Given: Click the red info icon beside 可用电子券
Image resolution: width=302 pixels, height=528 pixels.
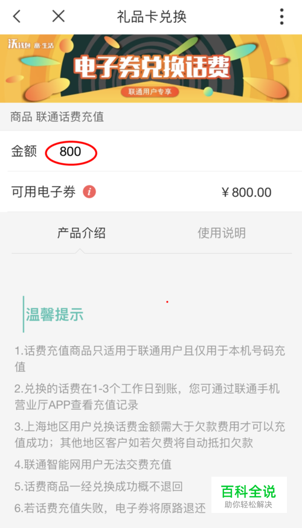Looking at the screenshot, I should pos(89,192).
